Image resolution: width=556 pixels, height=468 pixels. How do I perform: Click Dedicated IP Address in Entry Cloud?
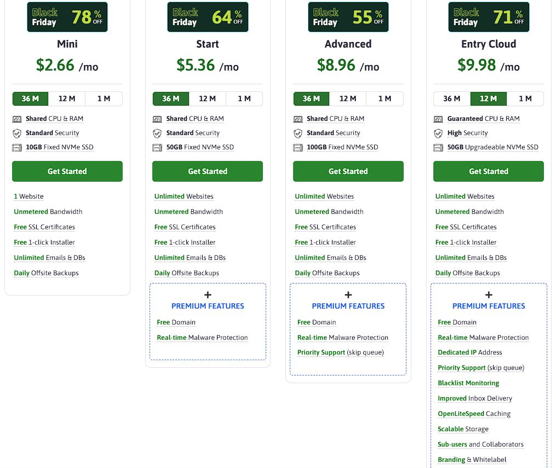[469, 353]
